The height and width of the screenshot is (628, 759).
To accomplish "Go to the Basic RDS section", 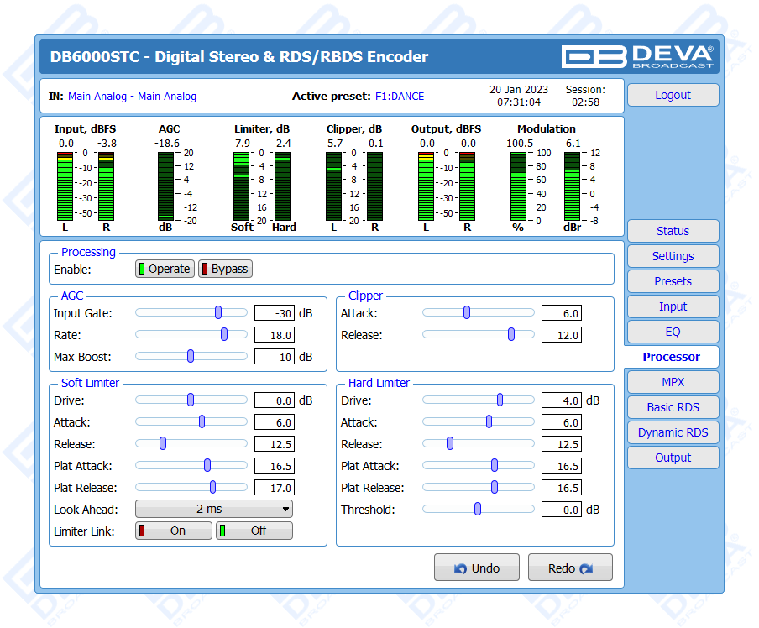I will click(673, 407).
